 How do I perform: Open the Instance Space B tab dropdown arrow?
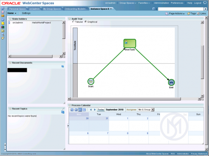111,9
